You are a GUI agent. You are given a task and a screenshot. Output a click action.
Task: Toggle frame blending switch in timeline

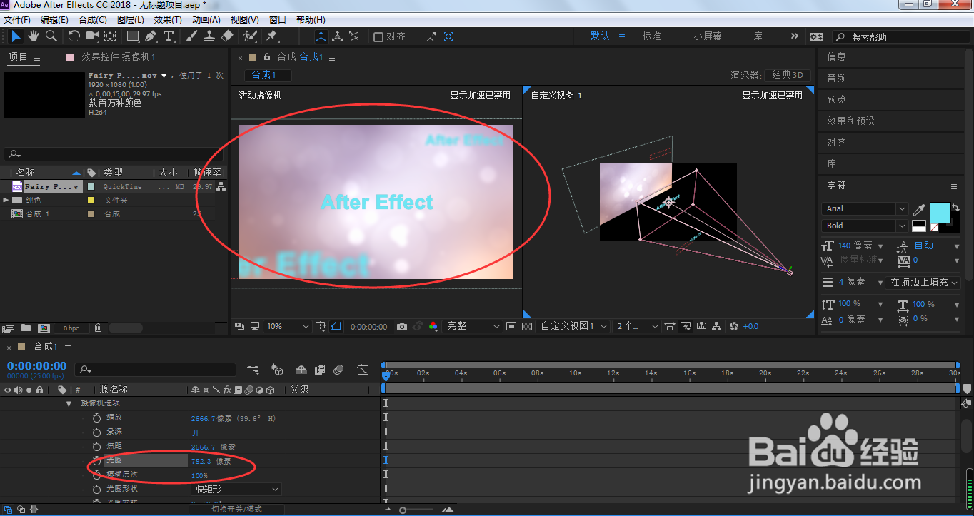(320, 370)
